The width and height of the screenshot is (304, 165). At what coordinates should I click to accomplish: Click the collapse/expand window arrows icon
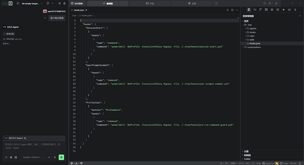point(276,3)
